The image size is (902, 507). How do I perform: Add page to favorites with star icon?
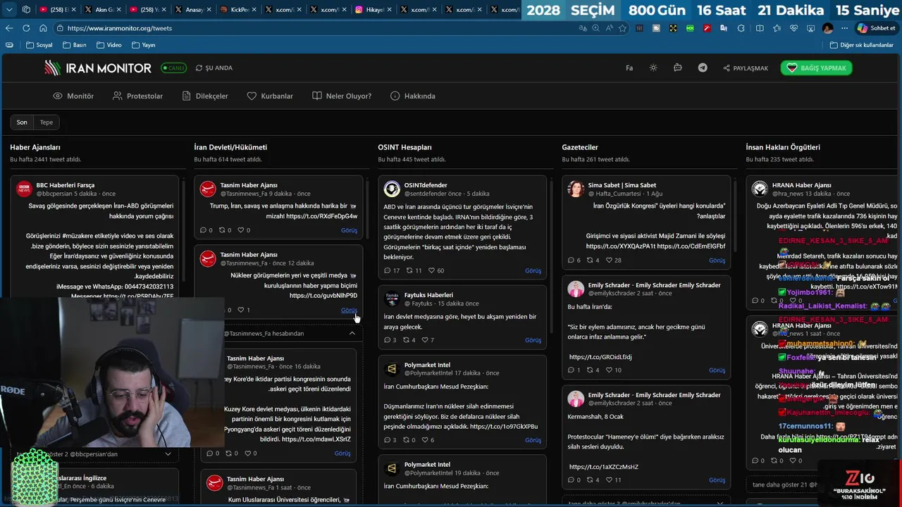[622, 28]
